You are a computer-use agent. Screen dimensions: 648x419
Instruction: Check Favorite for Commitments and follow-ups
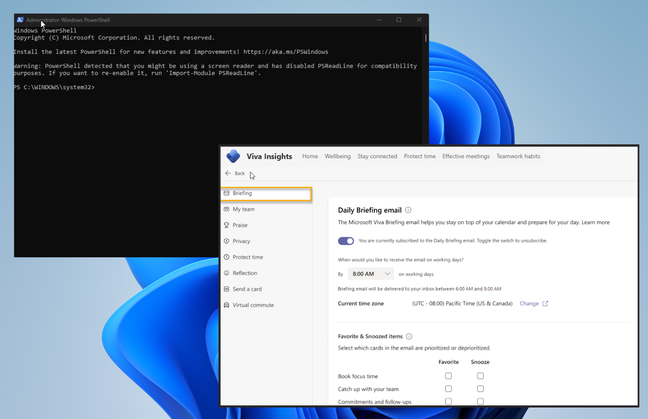pyautogui.click(x=448, y=401)
